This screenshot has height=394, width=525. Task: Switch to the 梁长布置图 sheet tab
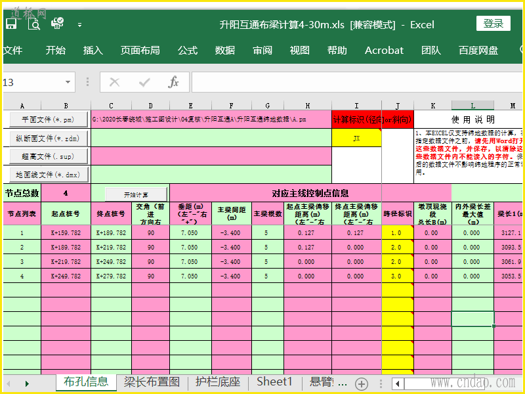click(152, 382)
